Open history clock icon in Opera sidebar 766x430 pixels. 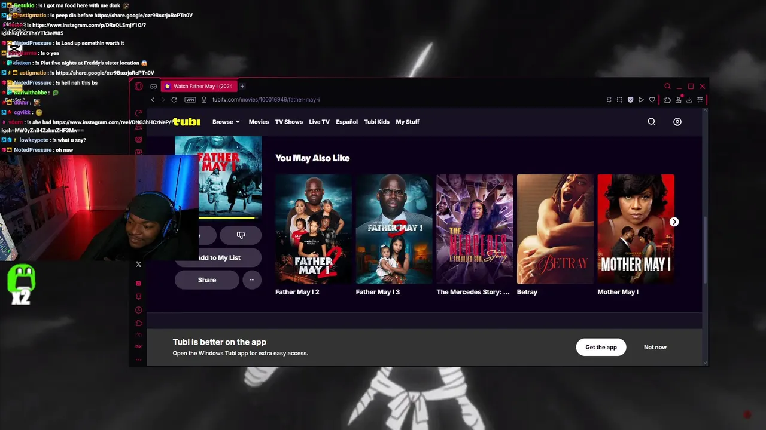click(139, 310)
